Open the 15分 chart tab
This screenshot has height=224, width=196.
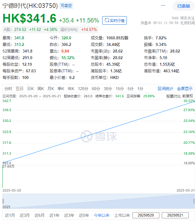pyautogui.click(x=120, y=89)
